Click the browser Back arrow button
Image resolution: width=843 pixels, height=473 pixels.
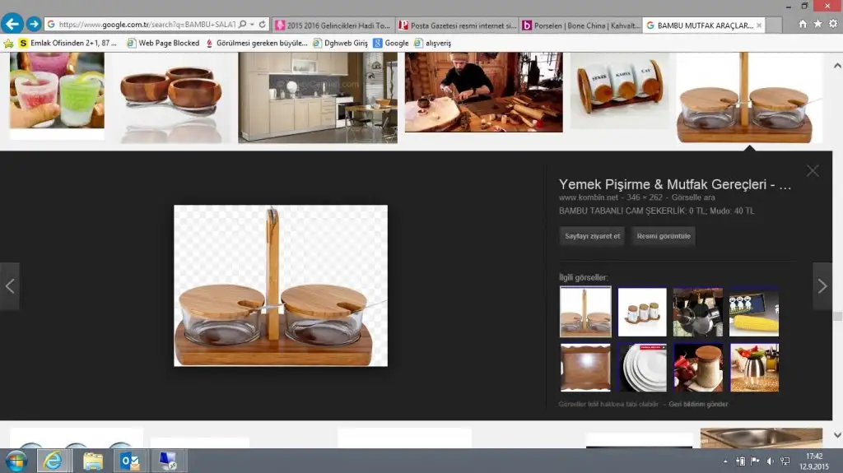12,24
